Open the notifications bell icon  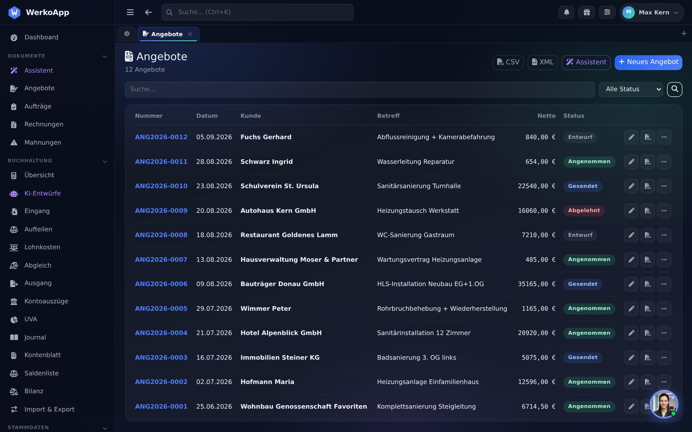coord(566,12)
